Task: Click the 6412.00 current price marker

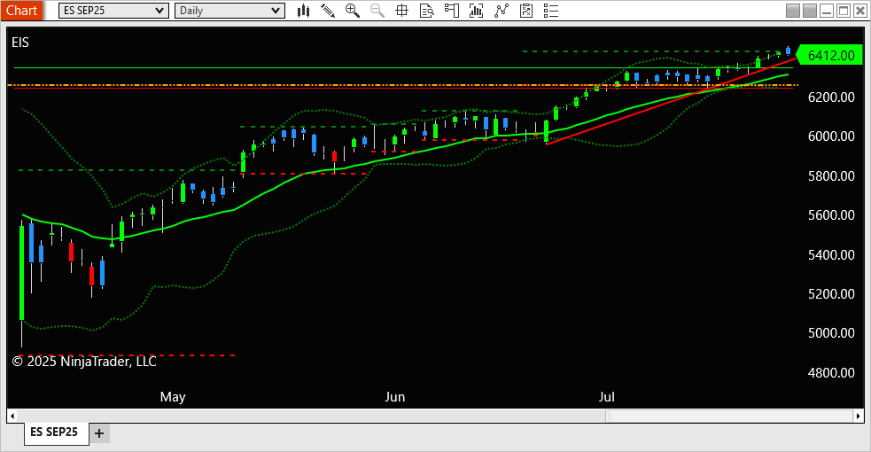Action: [829, 56]
